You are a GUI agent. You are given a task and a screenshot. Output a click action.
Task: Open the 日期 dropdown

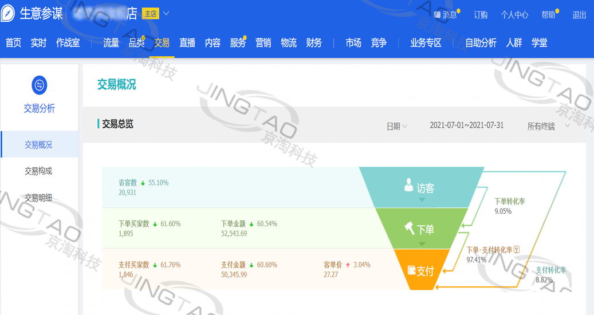click(x=396, y=127)
